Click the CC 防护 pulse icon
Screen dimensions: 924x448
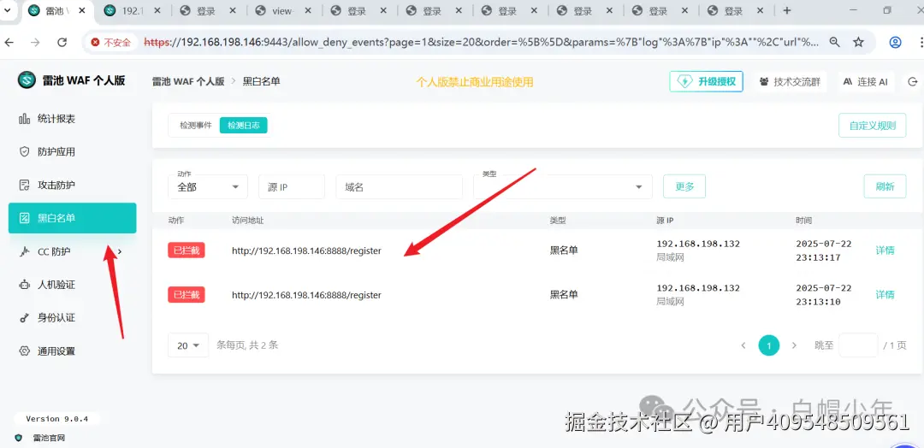(x=24, y=252)
